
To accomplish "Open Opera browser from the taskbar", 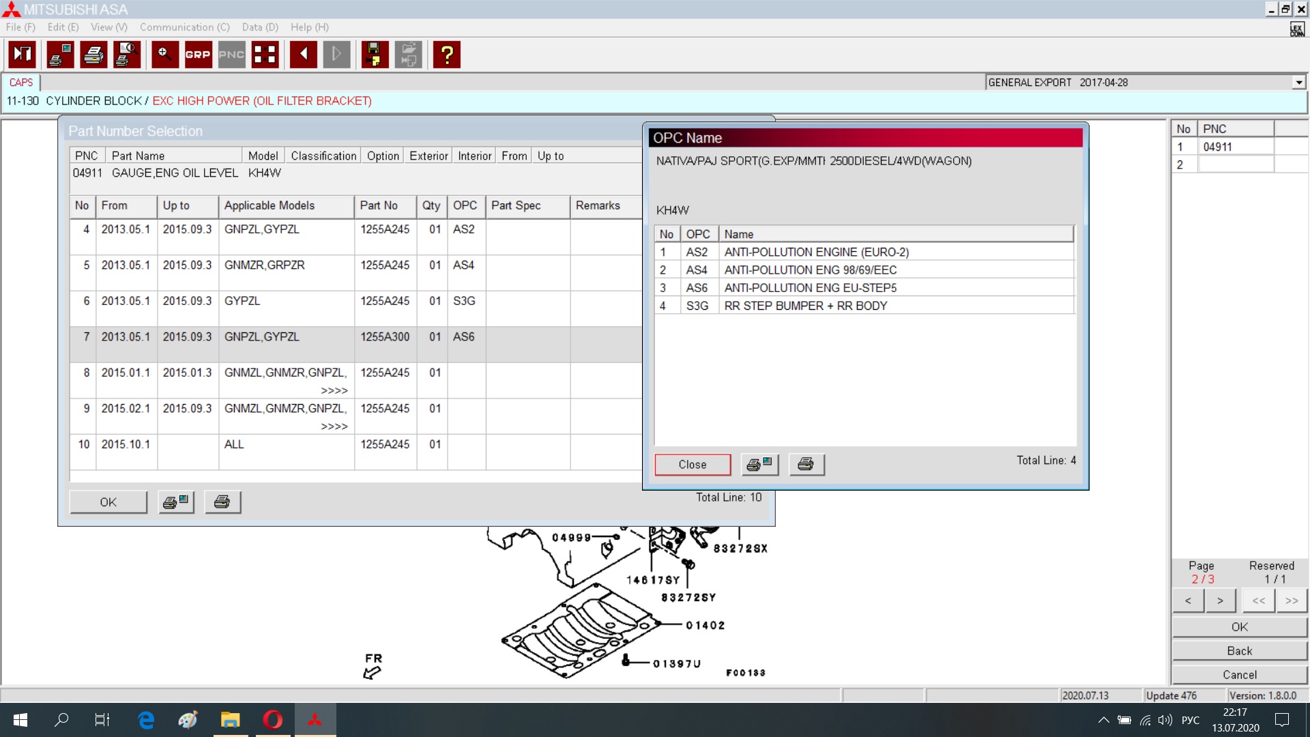I will tap(273, 720).
